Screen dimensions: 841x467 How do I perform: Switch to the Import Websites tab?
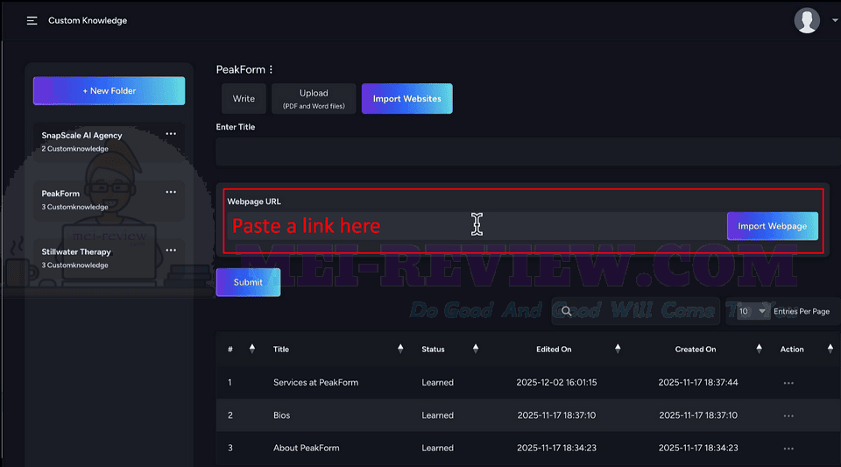click(x=407, y=99)
